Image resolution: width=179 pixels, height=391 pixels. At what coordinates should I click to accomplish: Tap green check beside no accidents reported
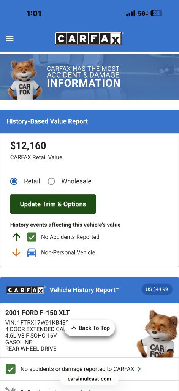[x=10, y=369]
